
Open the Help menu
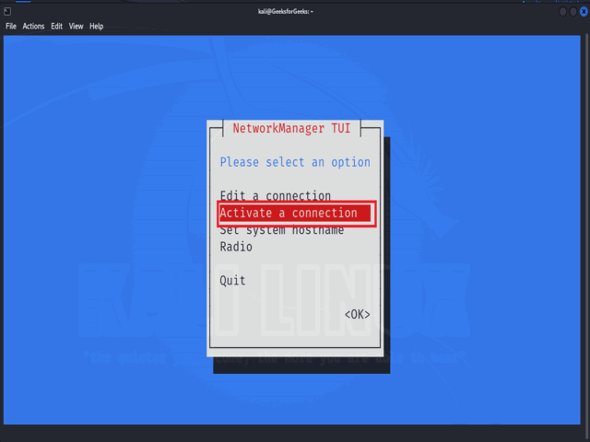[x=96, y=27]
